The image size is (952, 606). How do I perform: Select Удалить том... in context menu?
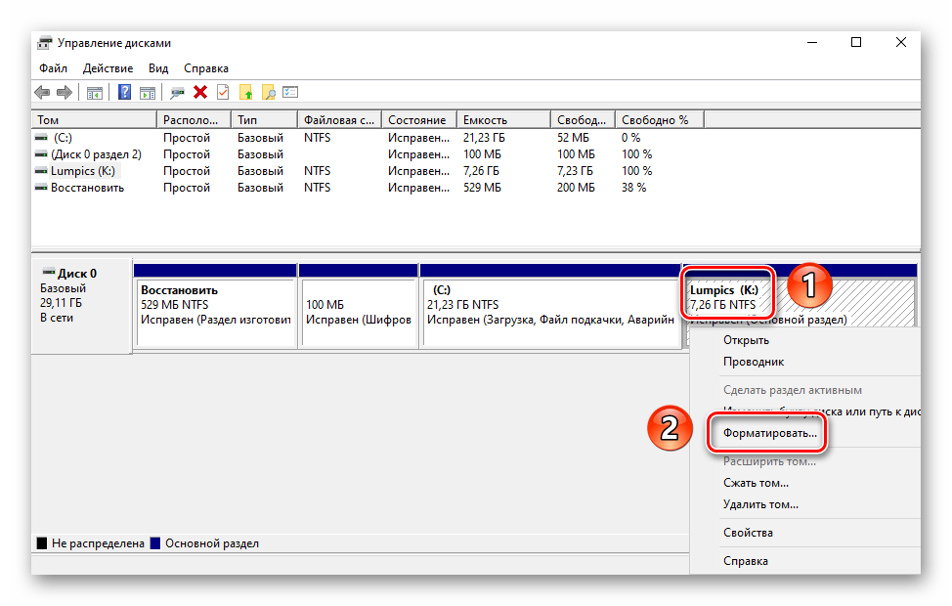760,504
